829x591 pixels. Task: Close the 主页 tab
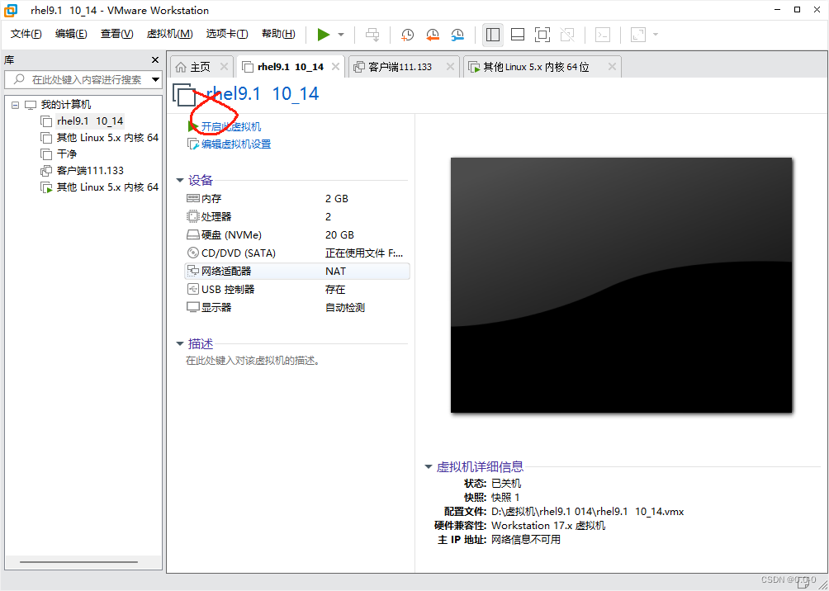[x=224, y=67]
